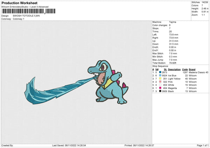Click 'Page 1 of 1' in the footer
The height and width of the screenshot is (148, 210).
pos(203,145)
